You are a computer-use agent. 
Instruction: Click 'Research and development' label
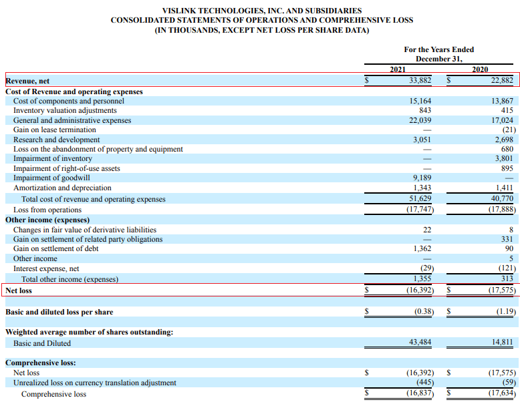coord(56,140)
